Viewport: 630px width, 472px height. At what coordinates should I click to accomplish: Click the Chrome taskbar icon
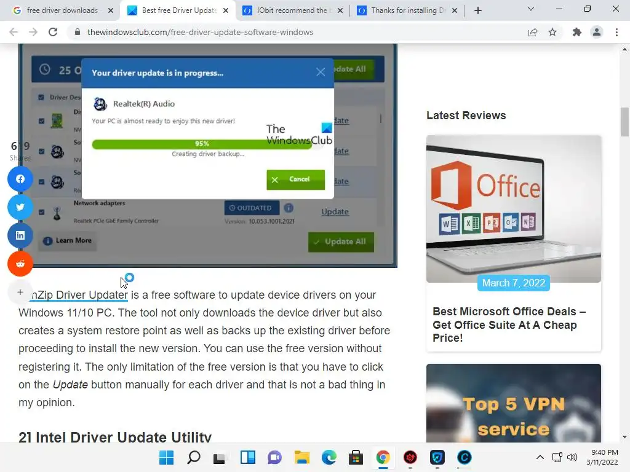(383, 457)
